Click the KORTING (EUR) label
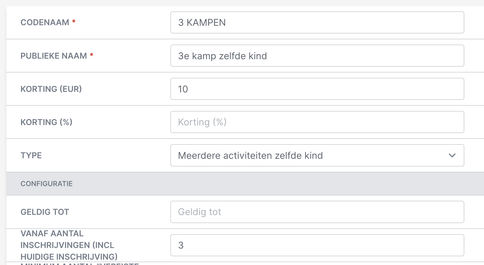Viewport: 484px width, 265px height. point(51,89)
